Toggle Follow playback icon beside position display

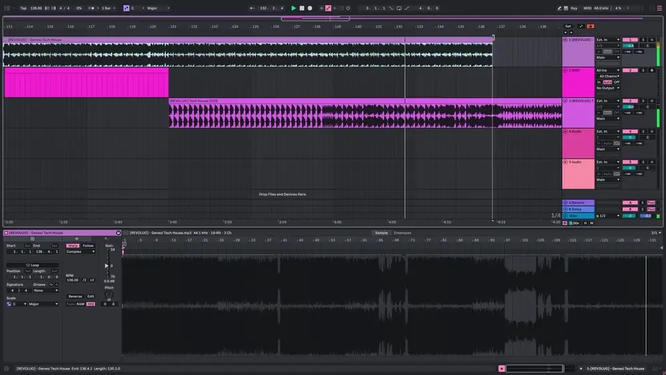click(252, 8)
